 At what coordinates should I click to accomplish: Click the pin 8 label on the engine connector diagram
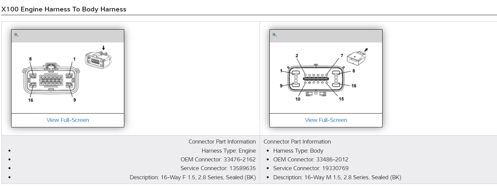click(30, 59)
